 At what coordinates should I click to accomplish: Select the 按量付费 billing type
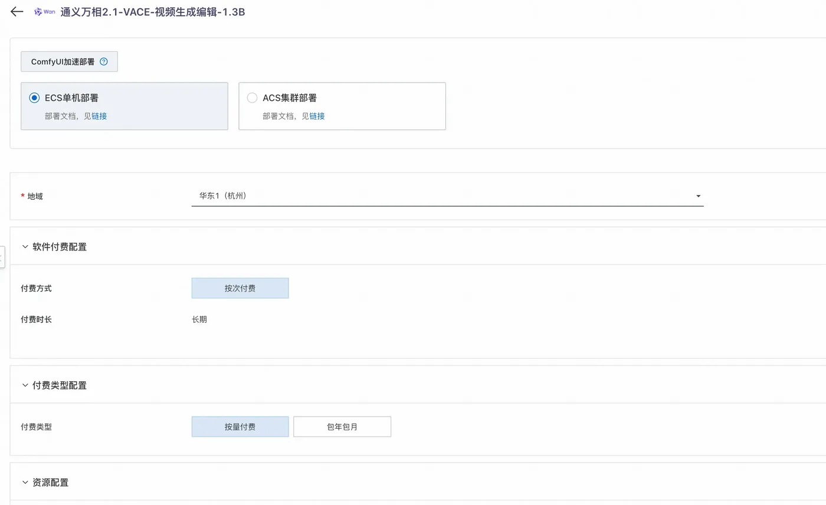pos(240,427)
